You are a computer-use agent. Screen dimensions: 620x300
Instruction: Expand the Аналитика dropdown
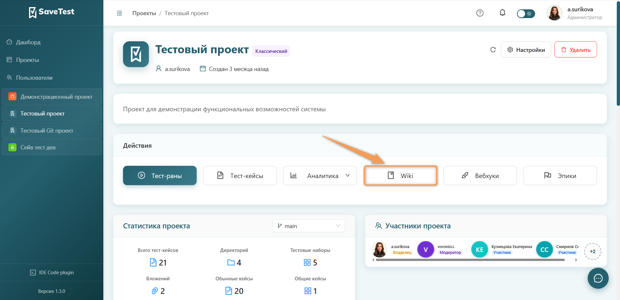[x=320, y=175]
